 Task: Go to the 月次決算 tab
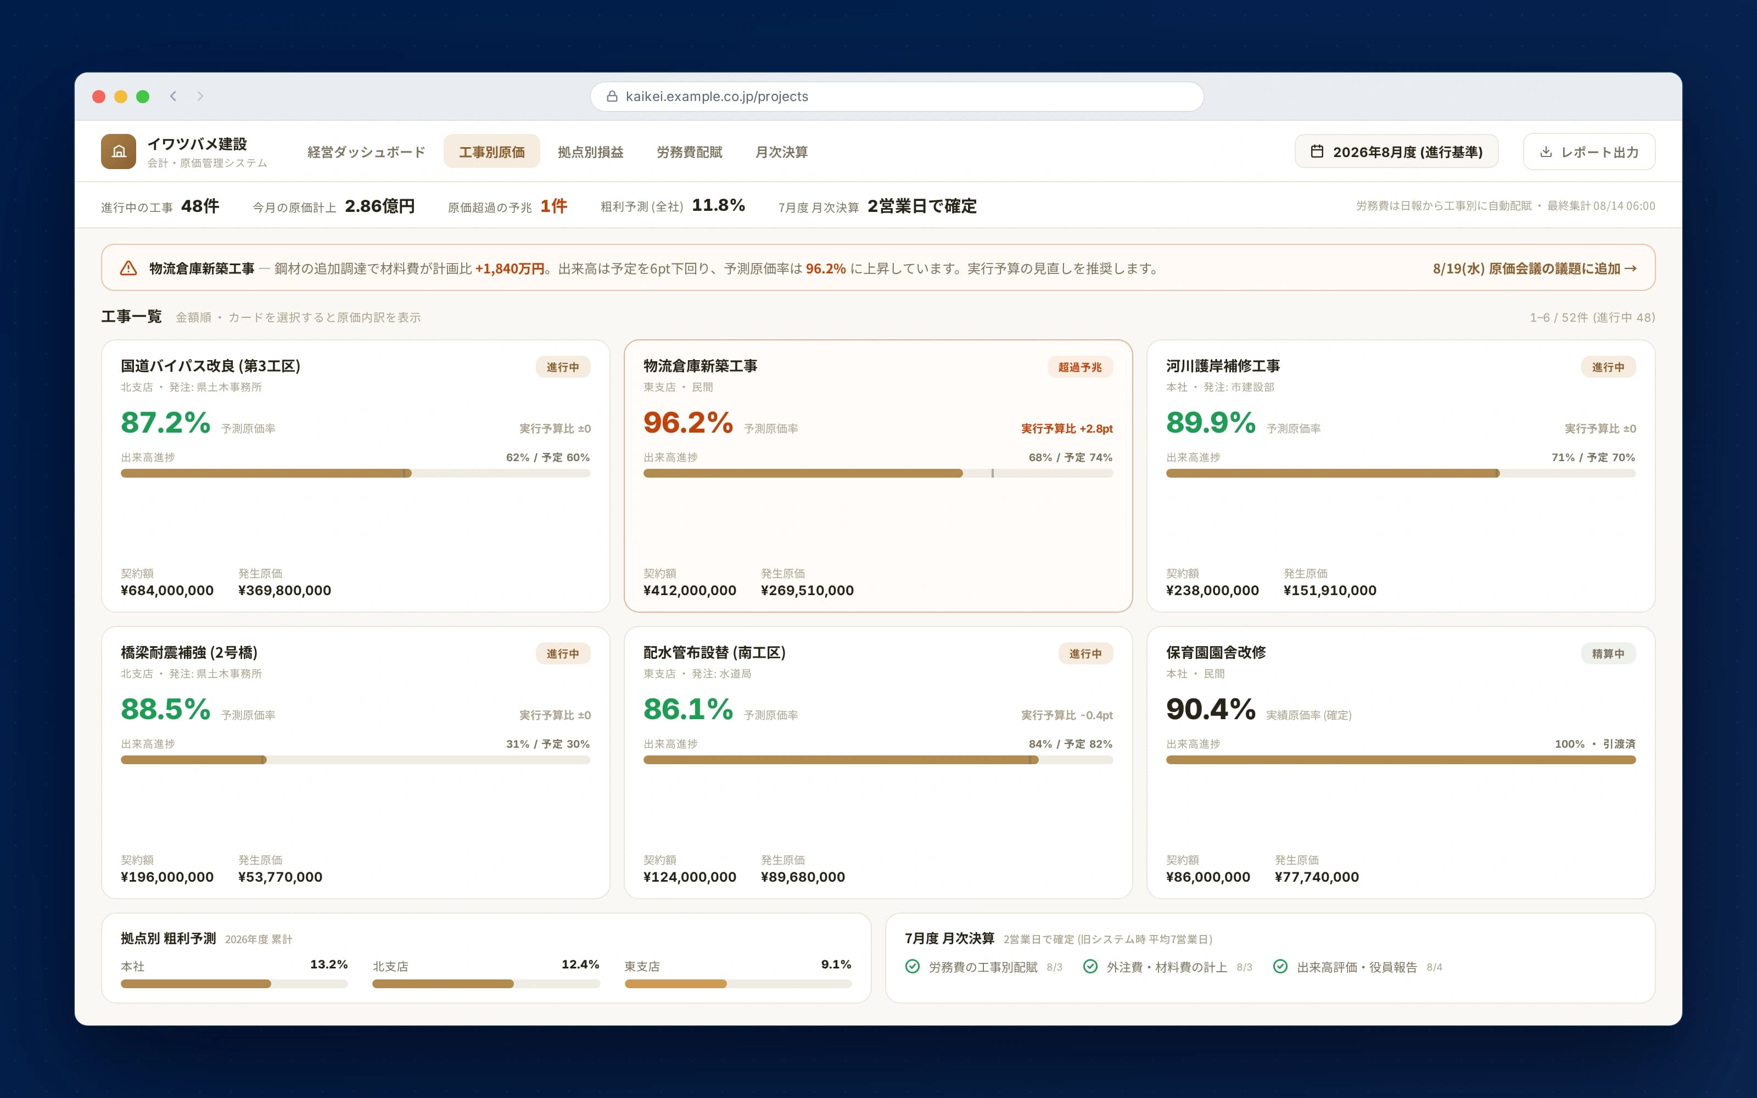(781, 152)
